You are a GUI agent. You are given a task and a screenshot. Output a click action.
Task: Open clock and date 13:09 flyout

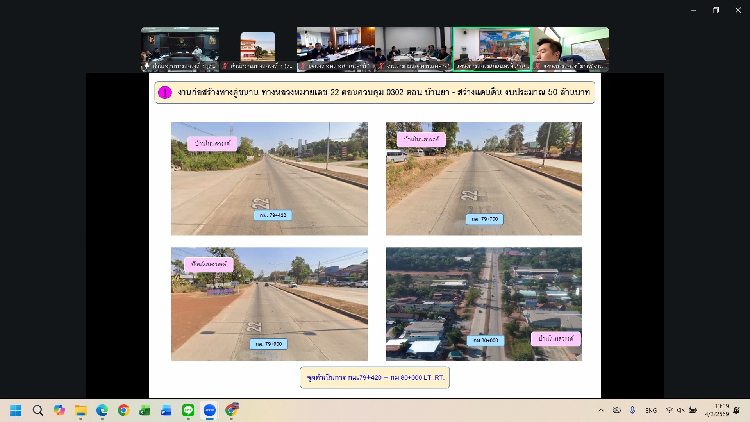click(x=717, y=410)
